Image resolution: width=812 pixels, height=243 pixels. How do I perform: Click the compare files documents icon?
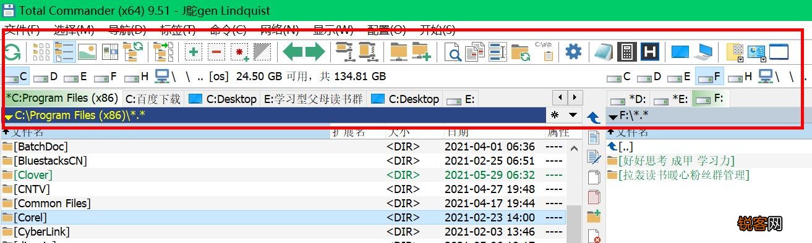[476, 52]
